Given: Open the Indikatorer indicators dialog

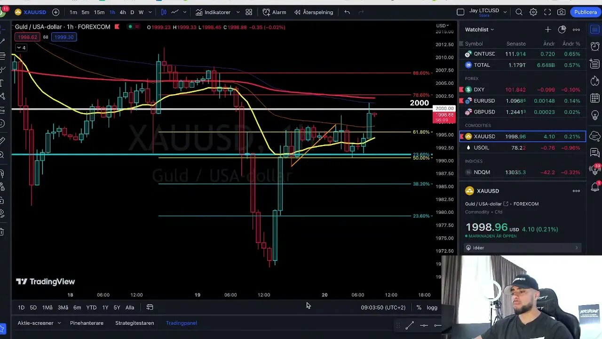Looking at the screenshot, I should [x=213, y=12].
